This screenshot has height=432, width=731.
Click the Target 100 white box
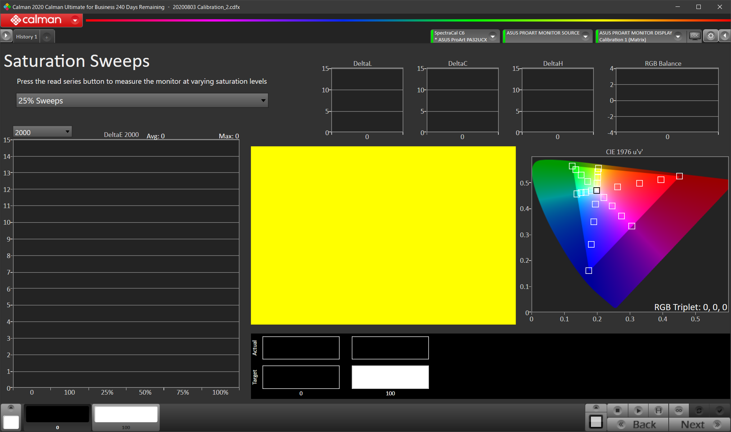[x=390, y=377]
